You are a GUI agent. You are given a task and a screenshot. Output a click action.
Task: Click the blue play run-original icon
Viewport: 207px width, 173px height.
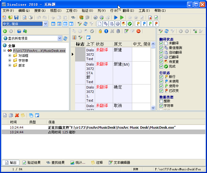116,17
